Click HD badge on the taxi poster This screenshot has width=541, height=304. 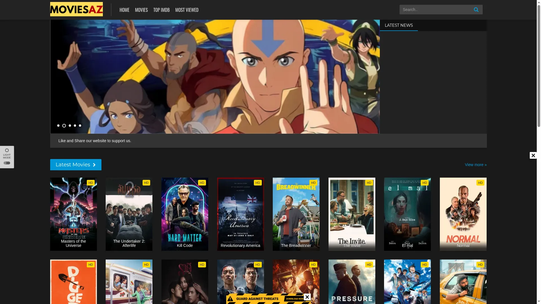pyautogui.click(x=480, y=265)
